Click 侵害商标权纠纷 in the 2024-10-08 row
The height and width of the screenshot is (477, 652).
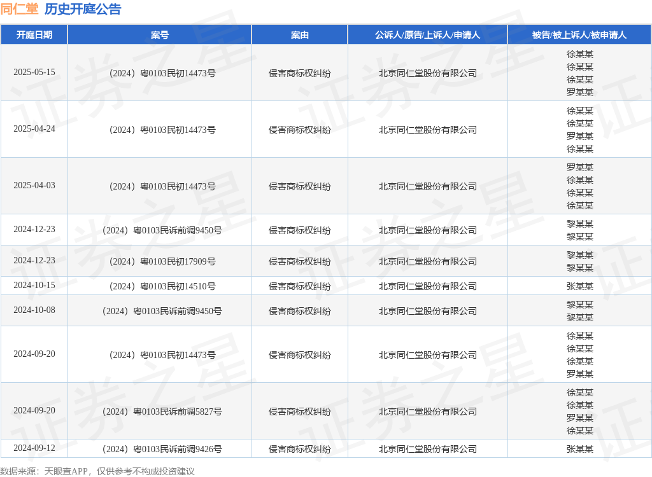pyautogui.click(x=300, y=311)
